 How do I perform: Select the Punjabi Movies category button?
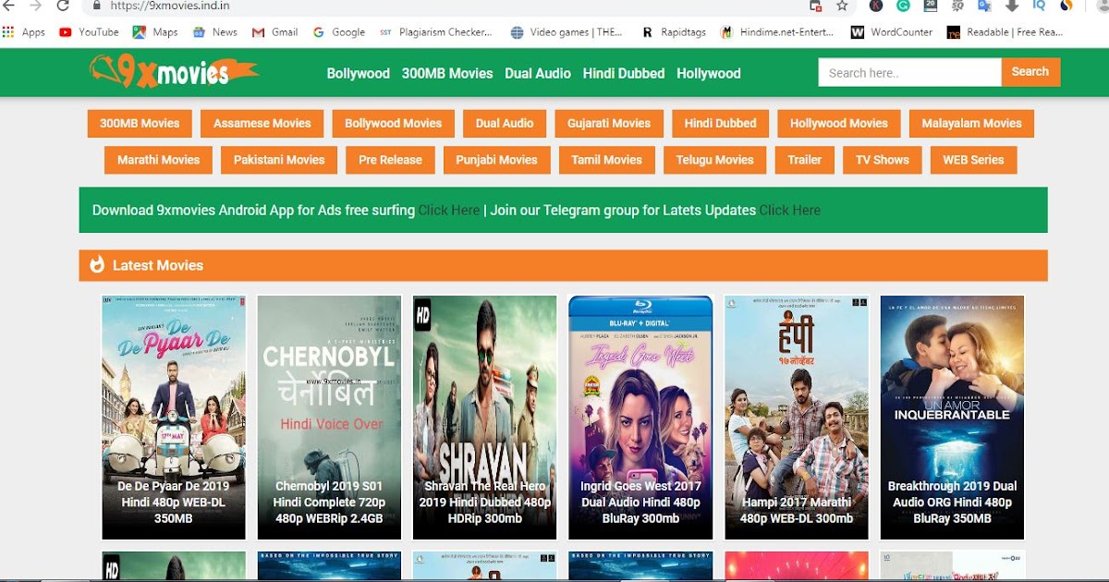pyautogui.click(x=496, y=160)
